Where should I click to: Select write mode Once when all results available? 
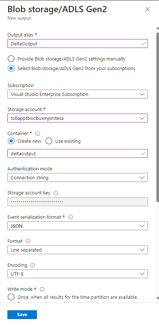click(x=11, y=297)
